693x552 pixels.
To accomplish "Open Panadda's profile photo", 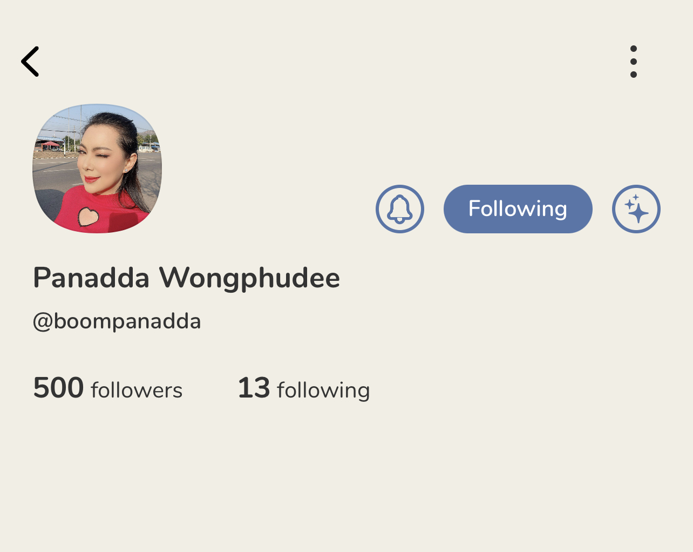I will tap(97, 169).
